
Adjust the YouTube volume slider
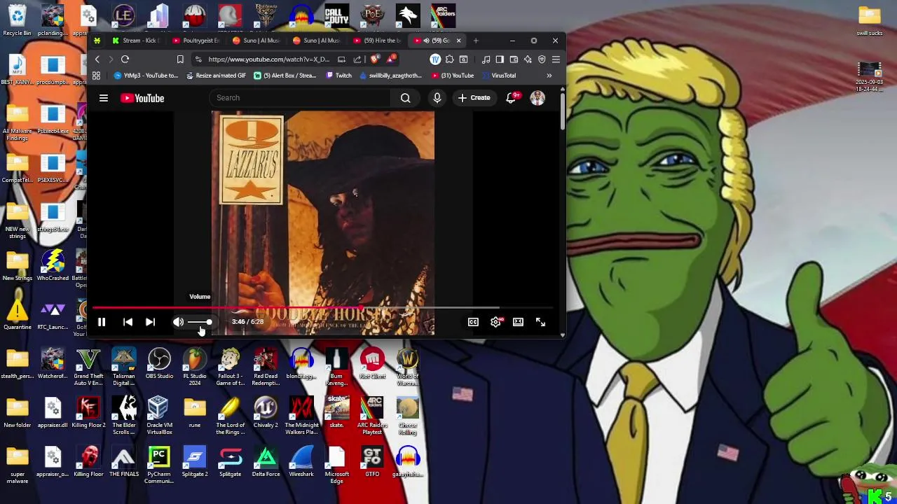(200, 322)
